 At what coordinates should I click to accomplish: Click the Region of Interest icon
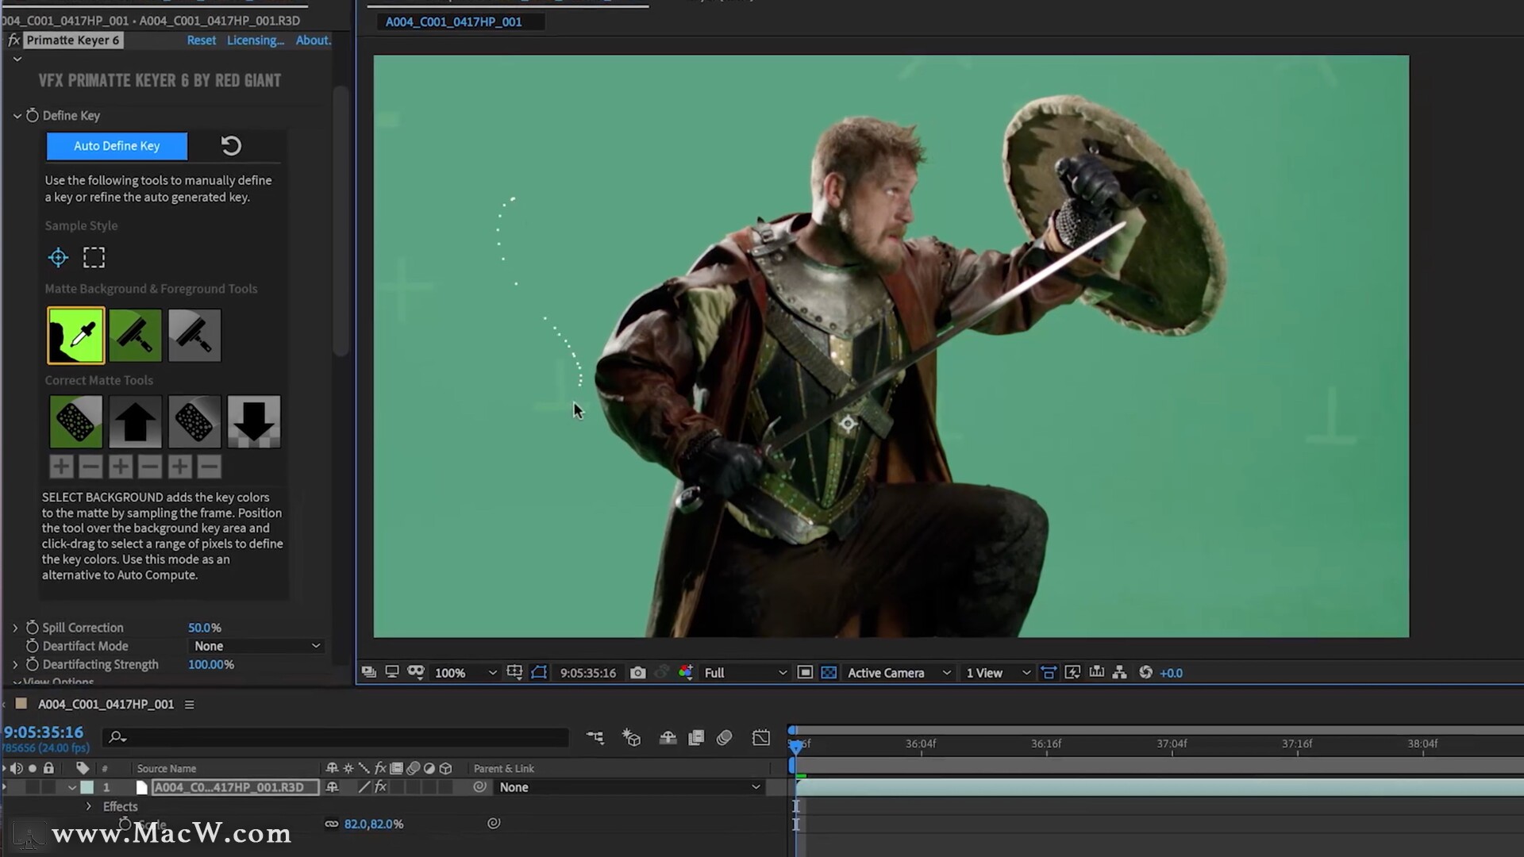[x=805, y=672]
